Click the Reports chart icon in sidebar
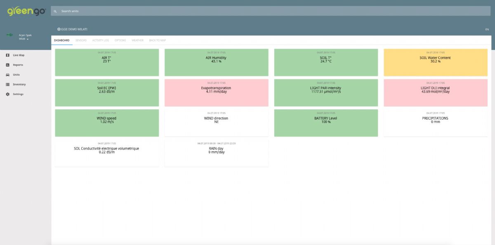Image resolution: width=495 pixels, height=245 pixels. 7,65
